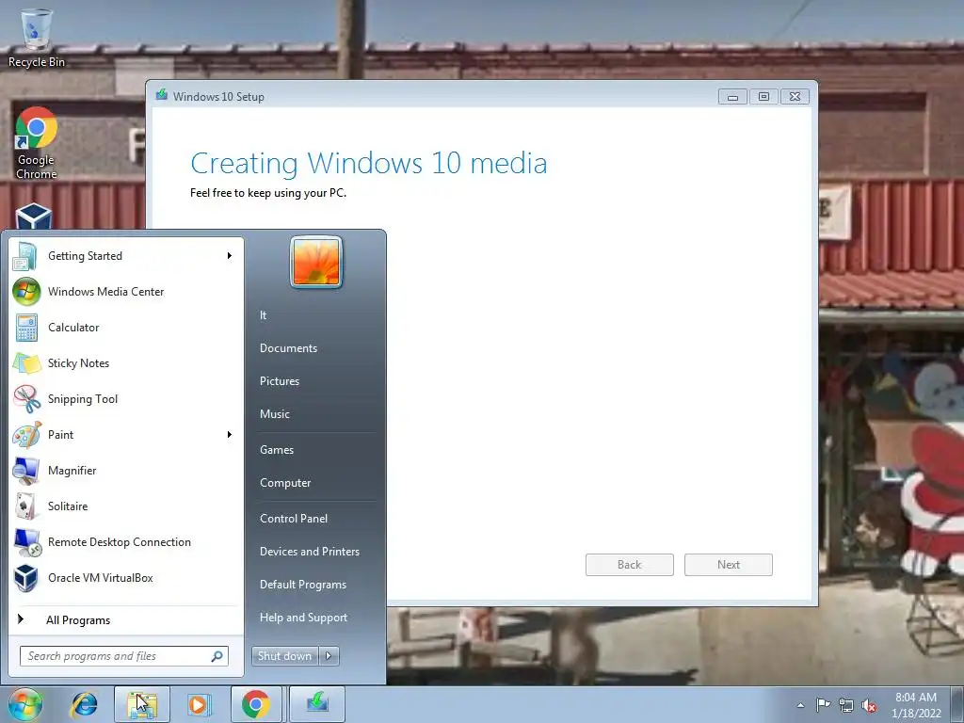Open Internet Explorer from the taskbar

[84, 704]
